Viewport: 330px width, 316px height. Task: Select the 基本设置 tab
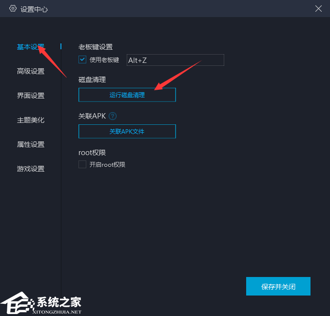pyautogui.click(x=31, y=47)
